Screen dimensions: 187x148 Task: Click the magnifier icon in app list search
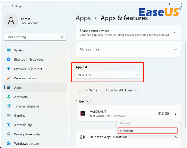138,75
